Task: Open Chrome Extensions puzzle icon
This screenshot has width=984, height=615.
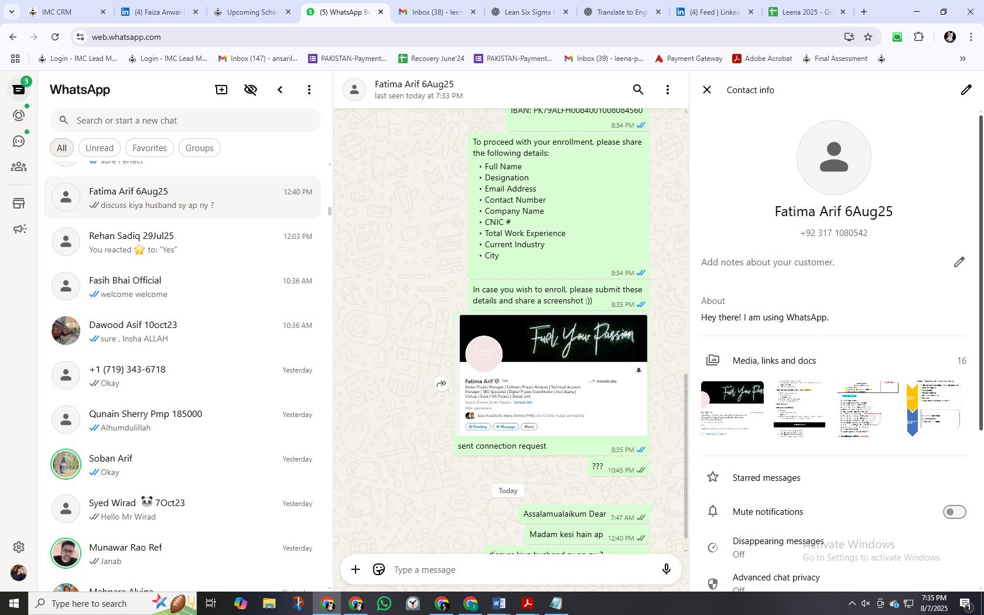Action: pos(918,37)
